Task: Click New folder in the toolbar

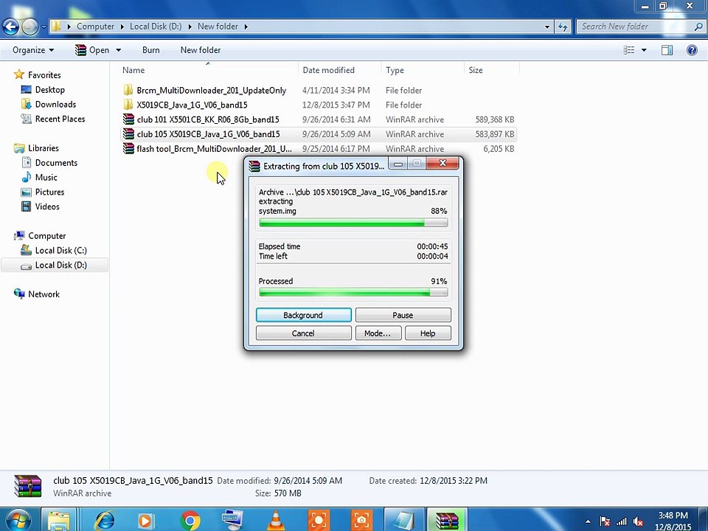Action: (x=201, y=50)
